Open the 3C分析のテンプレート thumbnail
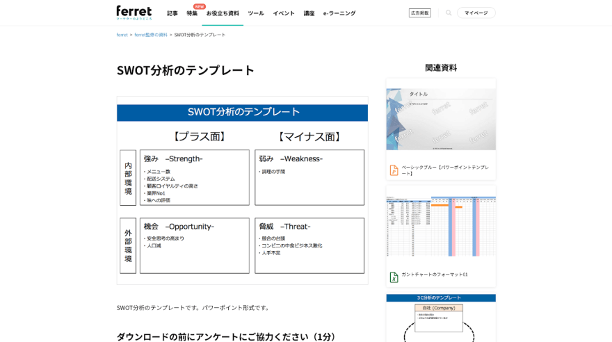 click(x=441, y=318)
